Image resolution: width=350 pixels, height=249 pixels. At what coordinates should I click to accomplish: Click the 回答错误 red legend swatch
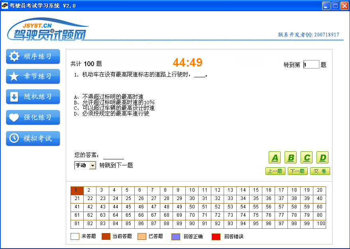click(x=216, y=237)
